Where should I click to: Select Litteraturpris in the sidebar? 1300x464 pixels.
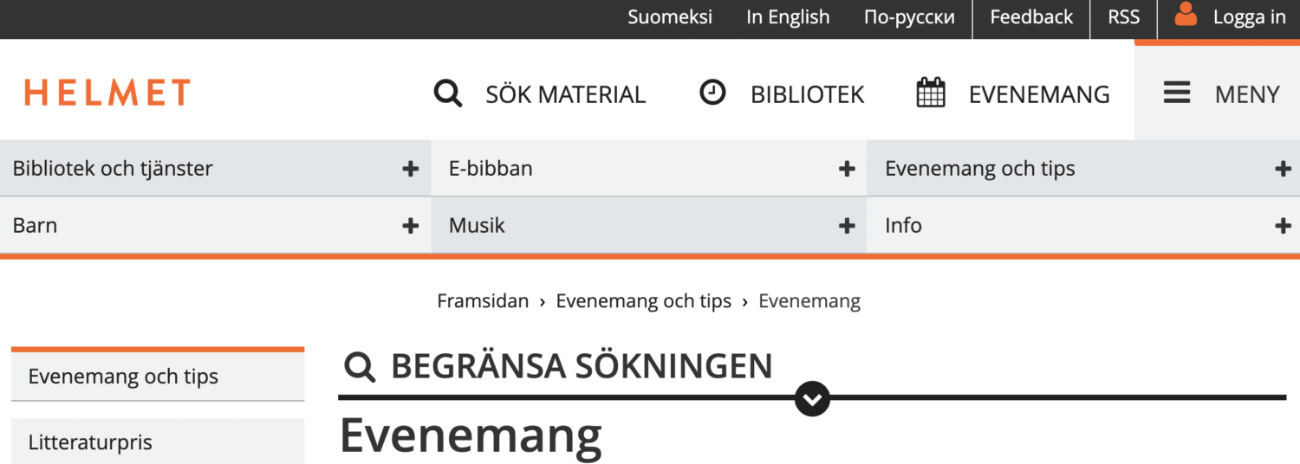(90, 442)
